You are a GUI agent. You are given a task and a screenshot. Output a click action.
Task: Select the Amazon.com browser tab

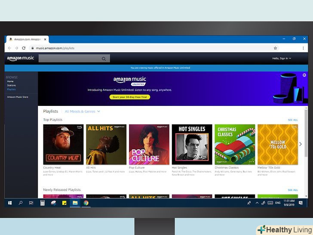[28, 39]
